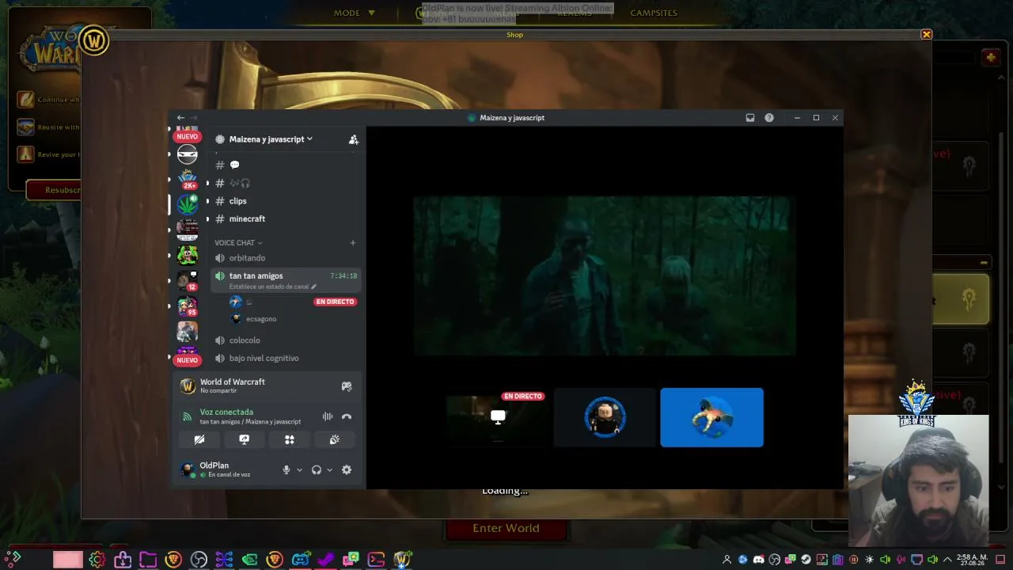Toggle the microphone mute button
This screenshot has height=570, width=1013.
point(286,470)
